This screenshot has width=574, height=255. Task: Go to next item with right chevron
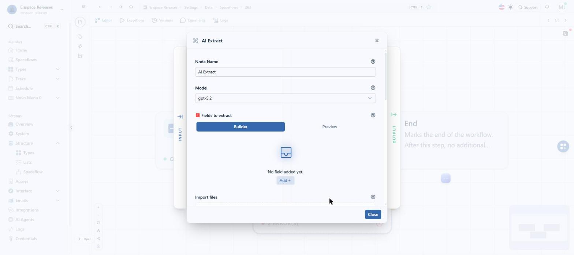coord(566,20)
